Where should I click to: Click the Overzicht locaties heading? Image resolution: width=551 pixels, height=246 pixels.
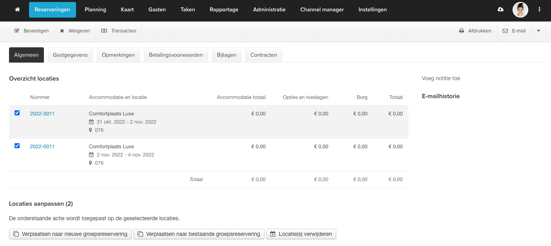pos(34,79)
